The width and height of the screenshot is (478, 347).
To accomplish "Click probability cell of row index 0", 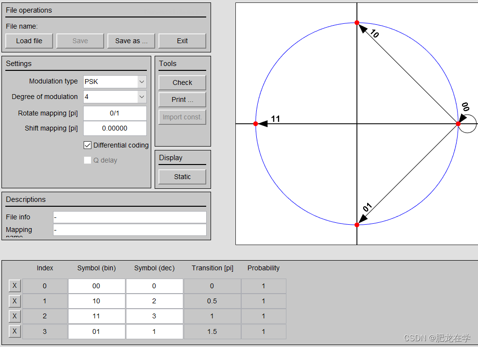I will (x=264, y=286).
